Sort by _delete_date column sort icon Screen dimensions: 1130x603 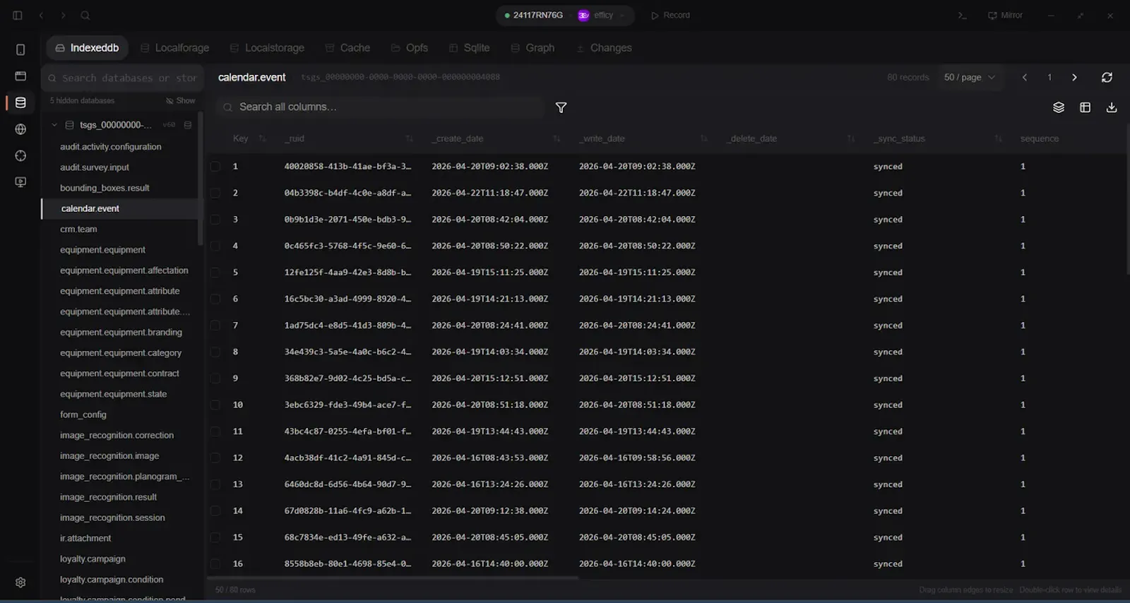(851, 138)
